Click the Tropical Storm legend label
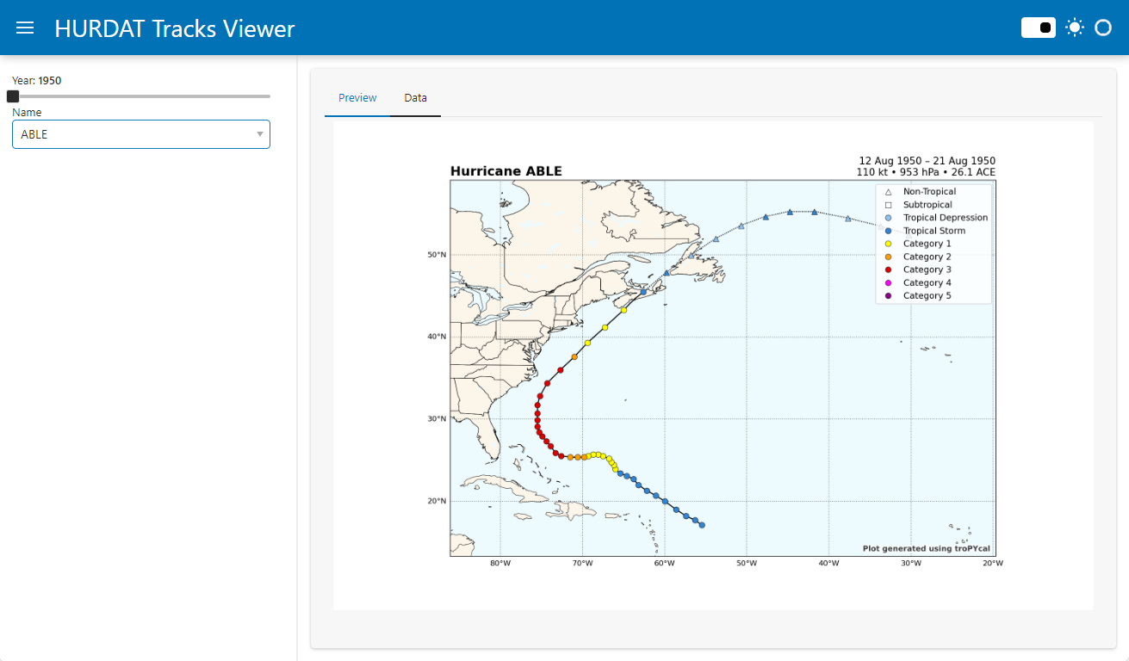This screenshot has width=1129, height=661. (934, 231)
